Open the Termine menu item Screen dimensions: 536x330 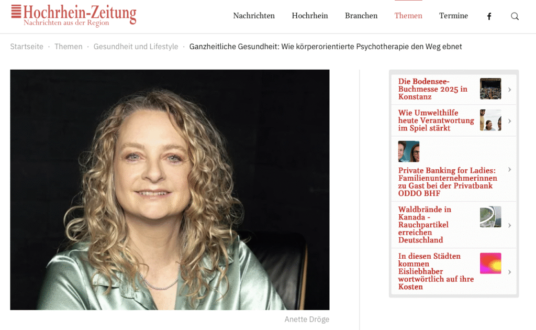tap(454, 16)
